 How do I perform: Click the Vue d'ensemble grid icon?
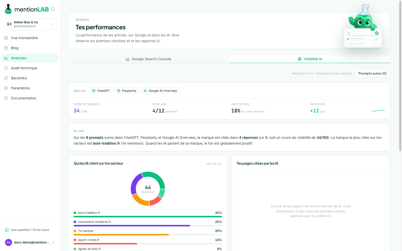(6, 38)
